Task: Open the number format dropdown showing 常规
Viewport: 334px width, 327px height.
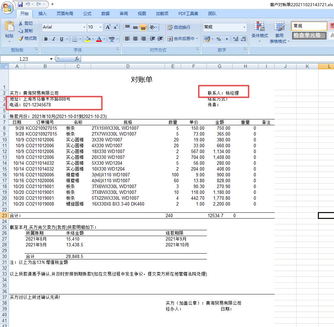Action: [244, 27]
